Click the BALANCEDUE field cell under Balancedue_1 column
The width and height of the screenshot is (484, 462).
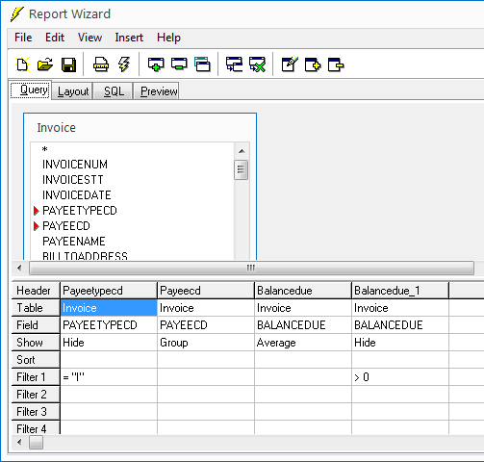(400, 325)
